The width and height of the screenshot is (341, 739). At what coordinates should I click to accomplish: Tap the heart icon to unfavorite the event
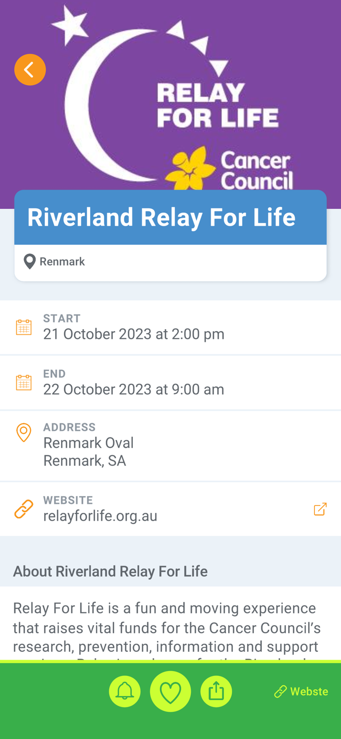click(x=170, y=691)
